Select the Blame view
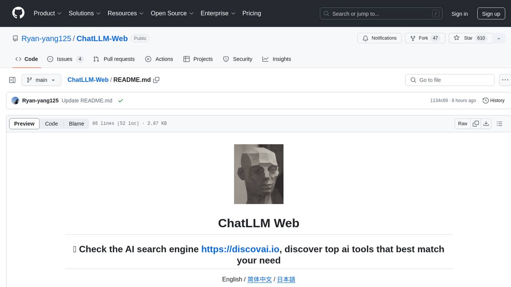511x287 pixels. pos(76,124)
